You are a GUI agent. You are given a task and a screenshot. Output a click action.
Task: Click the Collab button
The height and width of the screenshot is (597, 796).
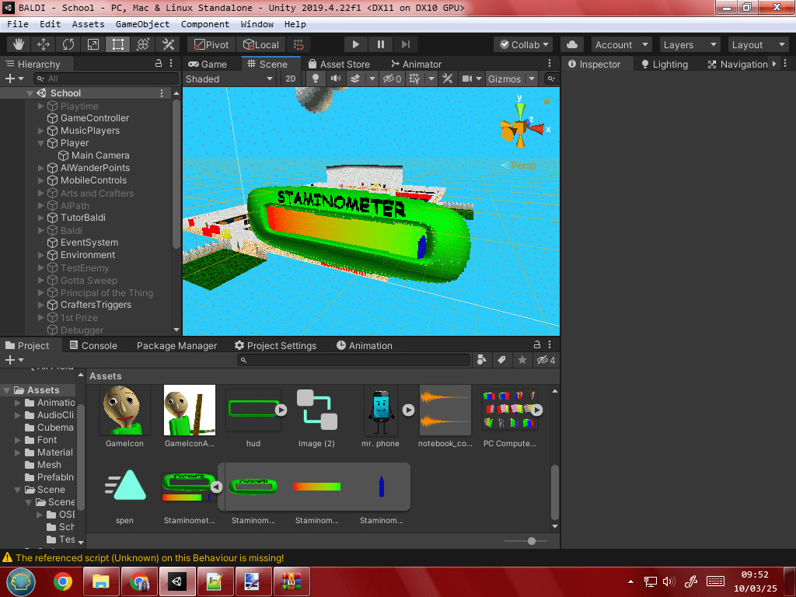[523, 44]
